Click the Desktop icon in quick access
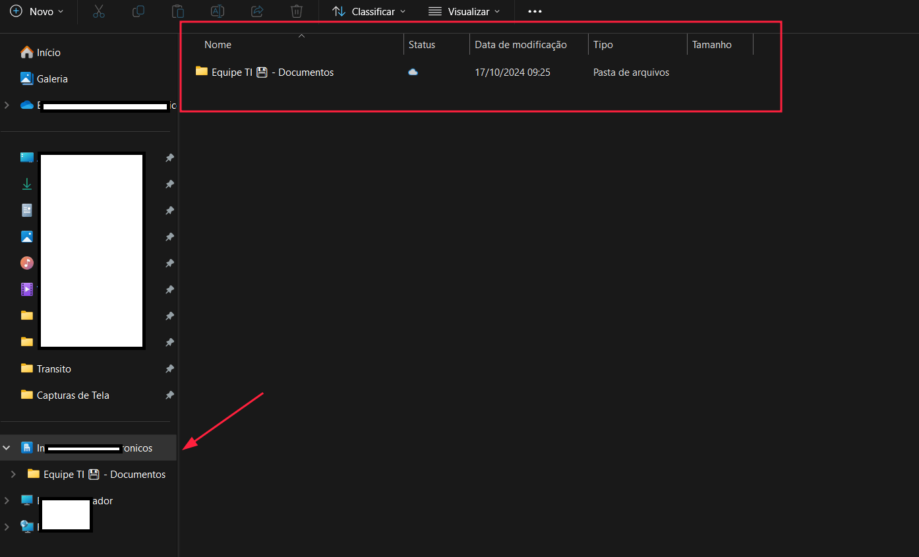919x557 pixels. tap(27, 158)
